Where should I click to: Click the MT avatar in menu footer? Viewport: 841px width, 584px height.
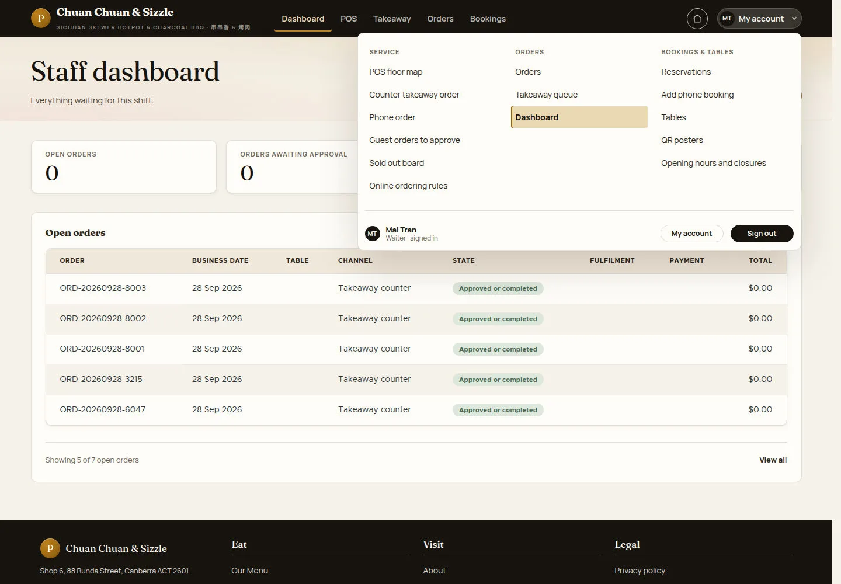coord(372,234)
